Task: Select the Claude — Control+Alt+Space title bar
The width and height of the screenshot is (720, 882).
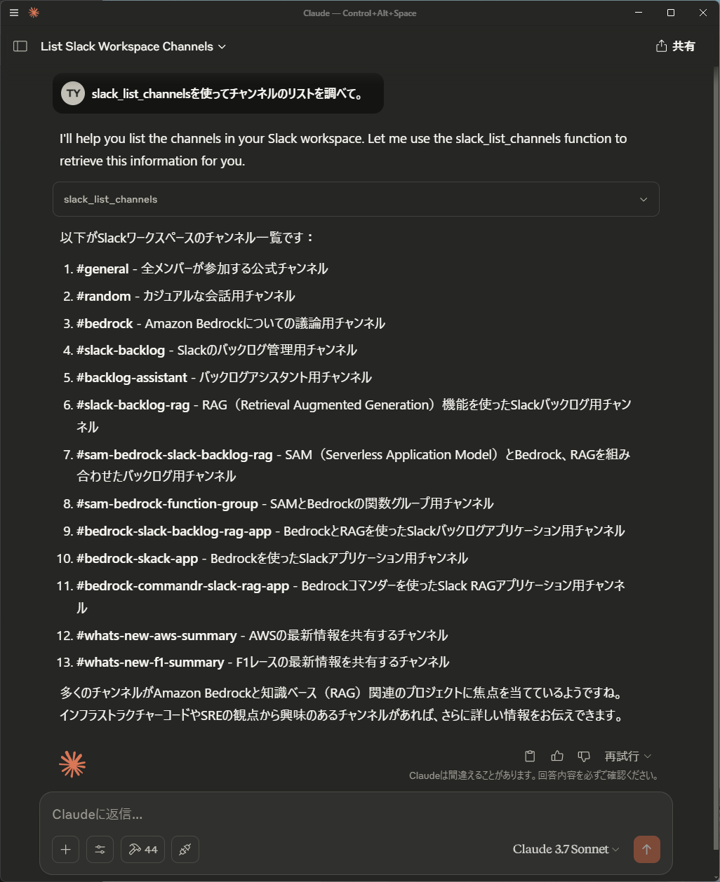Action: coord(360,13)
